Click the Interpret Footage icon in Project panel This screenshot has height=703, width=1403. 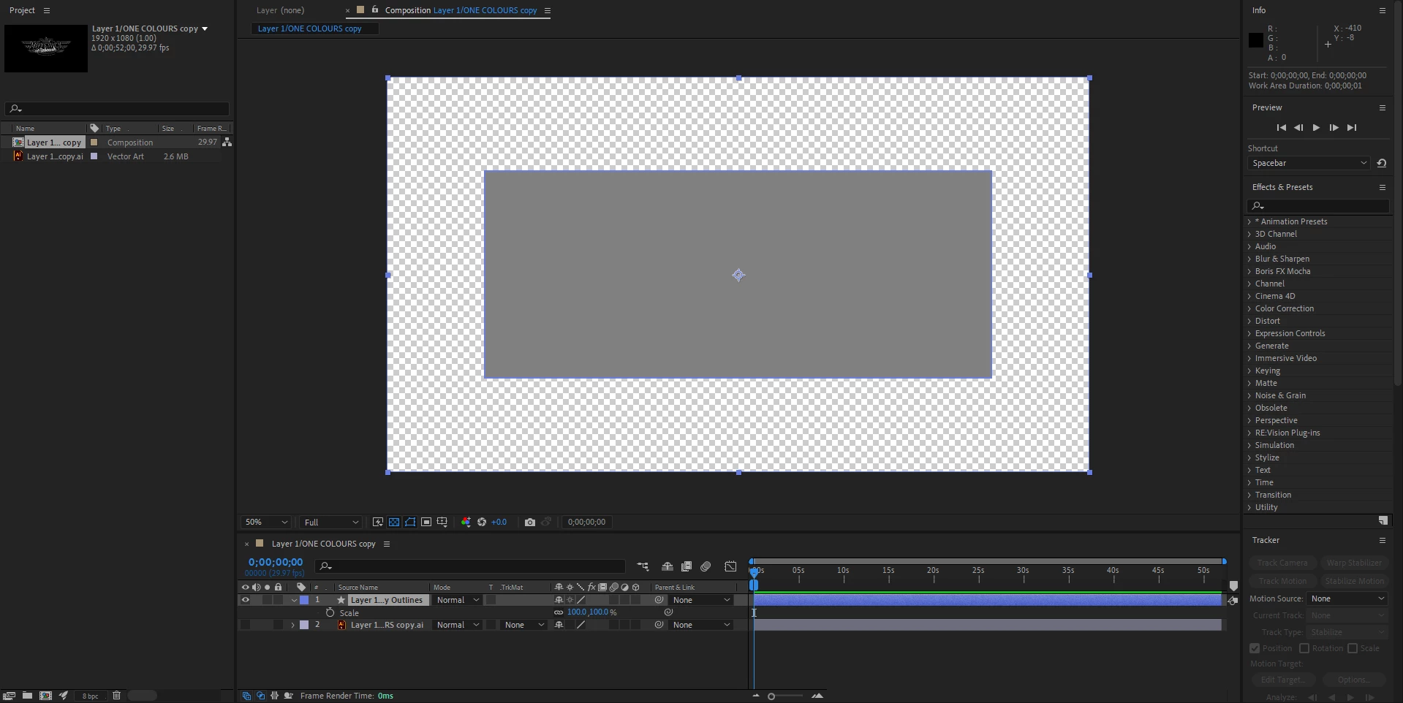[9, 696]
